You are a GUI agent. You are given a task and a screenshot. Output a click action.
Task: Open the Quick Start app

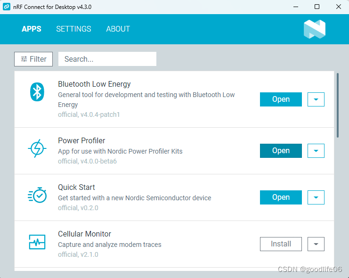tap(281, 197)
